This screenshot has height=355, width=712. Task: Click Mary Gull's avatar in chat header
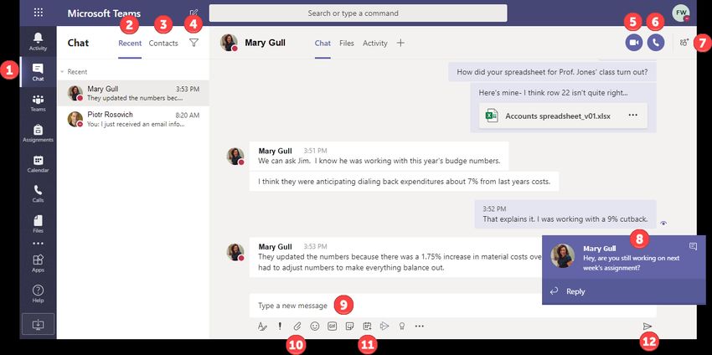pos(229,43)
